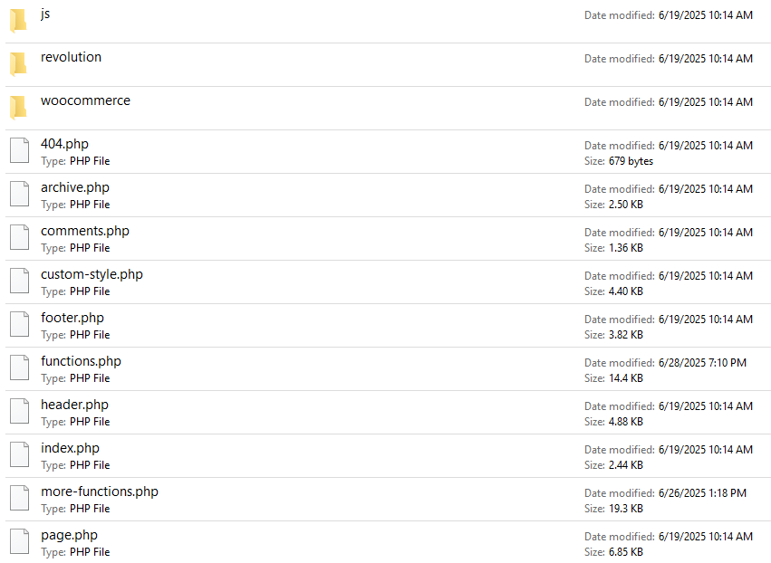Click the woocommerce folder icon
Viewport: 771px width, 563px height.
[x=18, y=107]
